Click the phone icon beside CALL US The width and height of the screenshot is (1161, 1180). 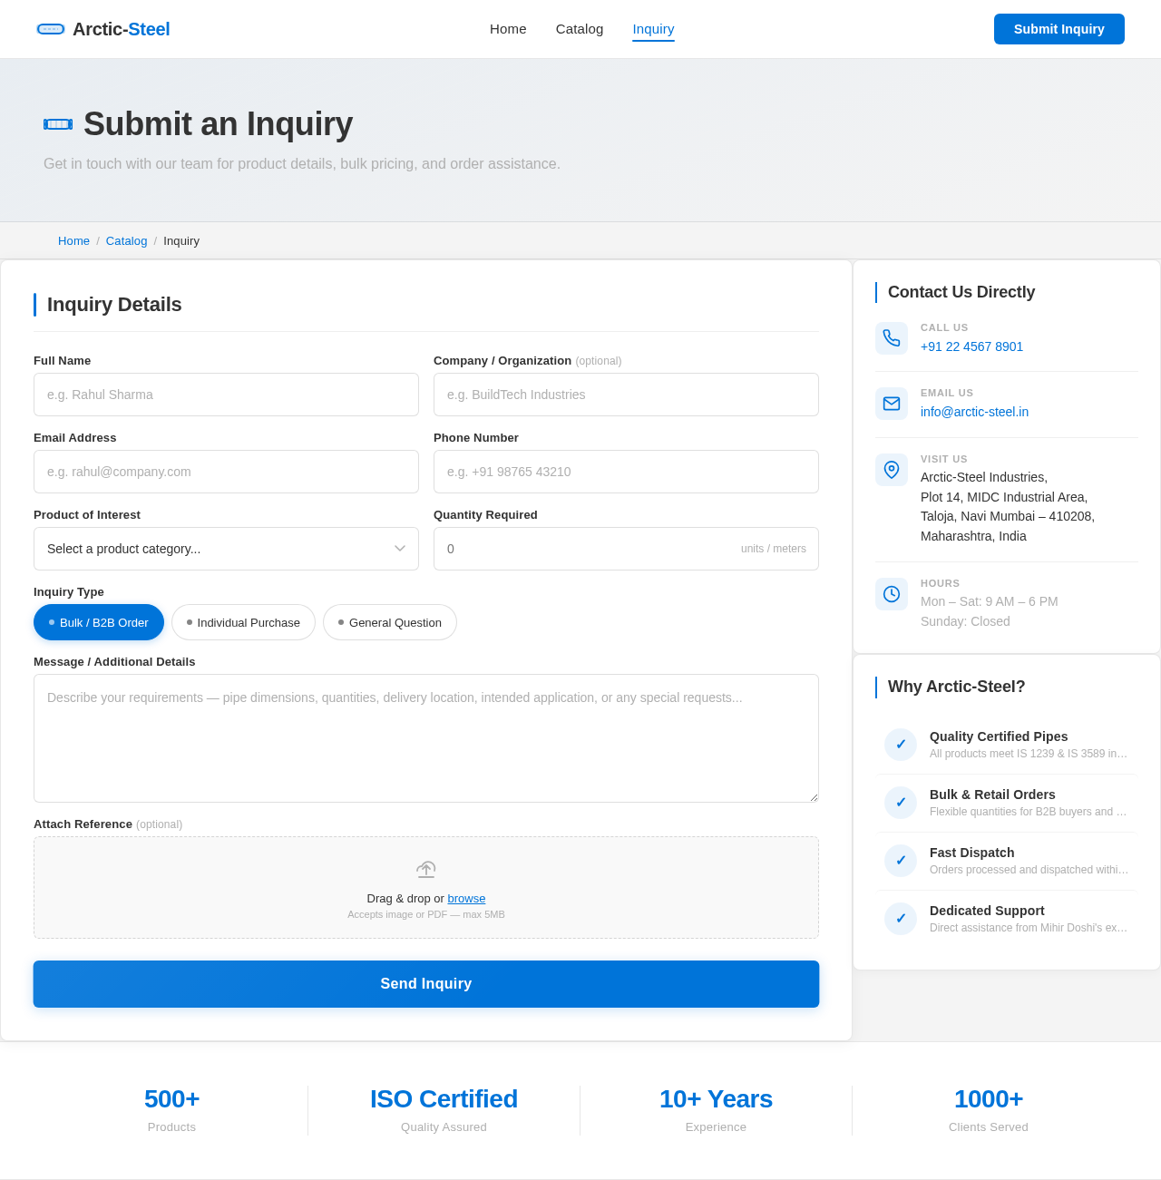click(x=891, y=338)
